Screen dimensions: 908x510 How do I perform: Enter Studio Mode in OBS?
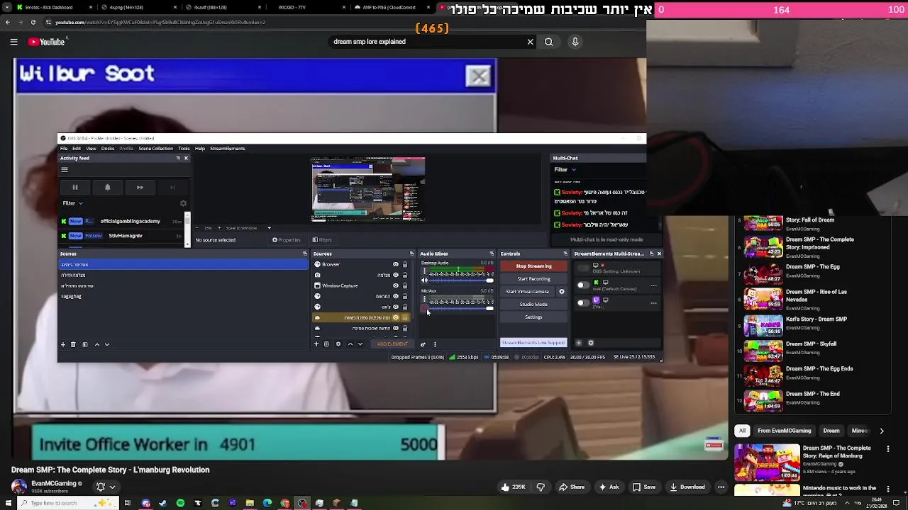(x=533, y=305)
